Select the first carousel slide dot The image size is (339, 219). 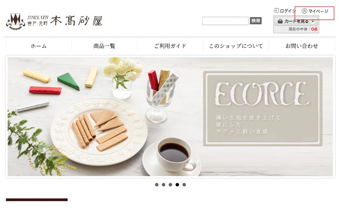[x=157, y=185]
